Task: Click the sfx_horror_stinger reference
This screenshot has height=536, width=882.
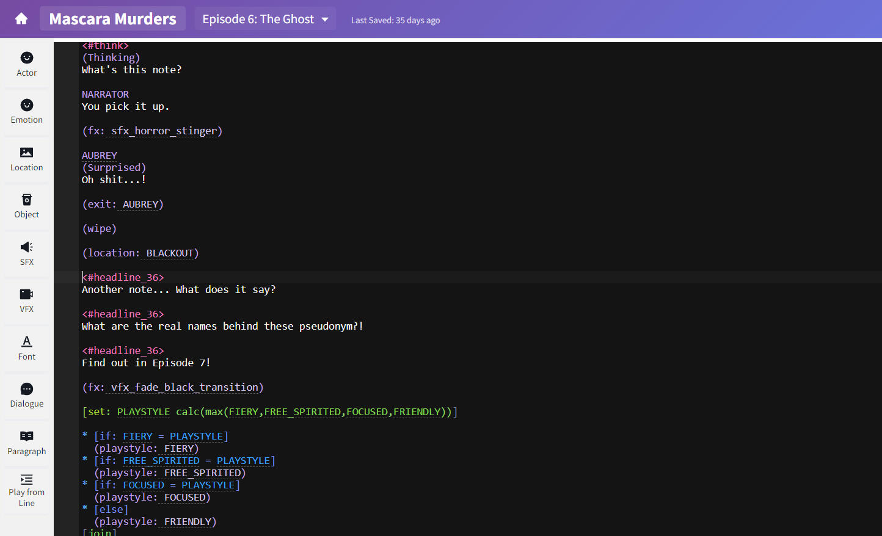Action: click(164, 131)
